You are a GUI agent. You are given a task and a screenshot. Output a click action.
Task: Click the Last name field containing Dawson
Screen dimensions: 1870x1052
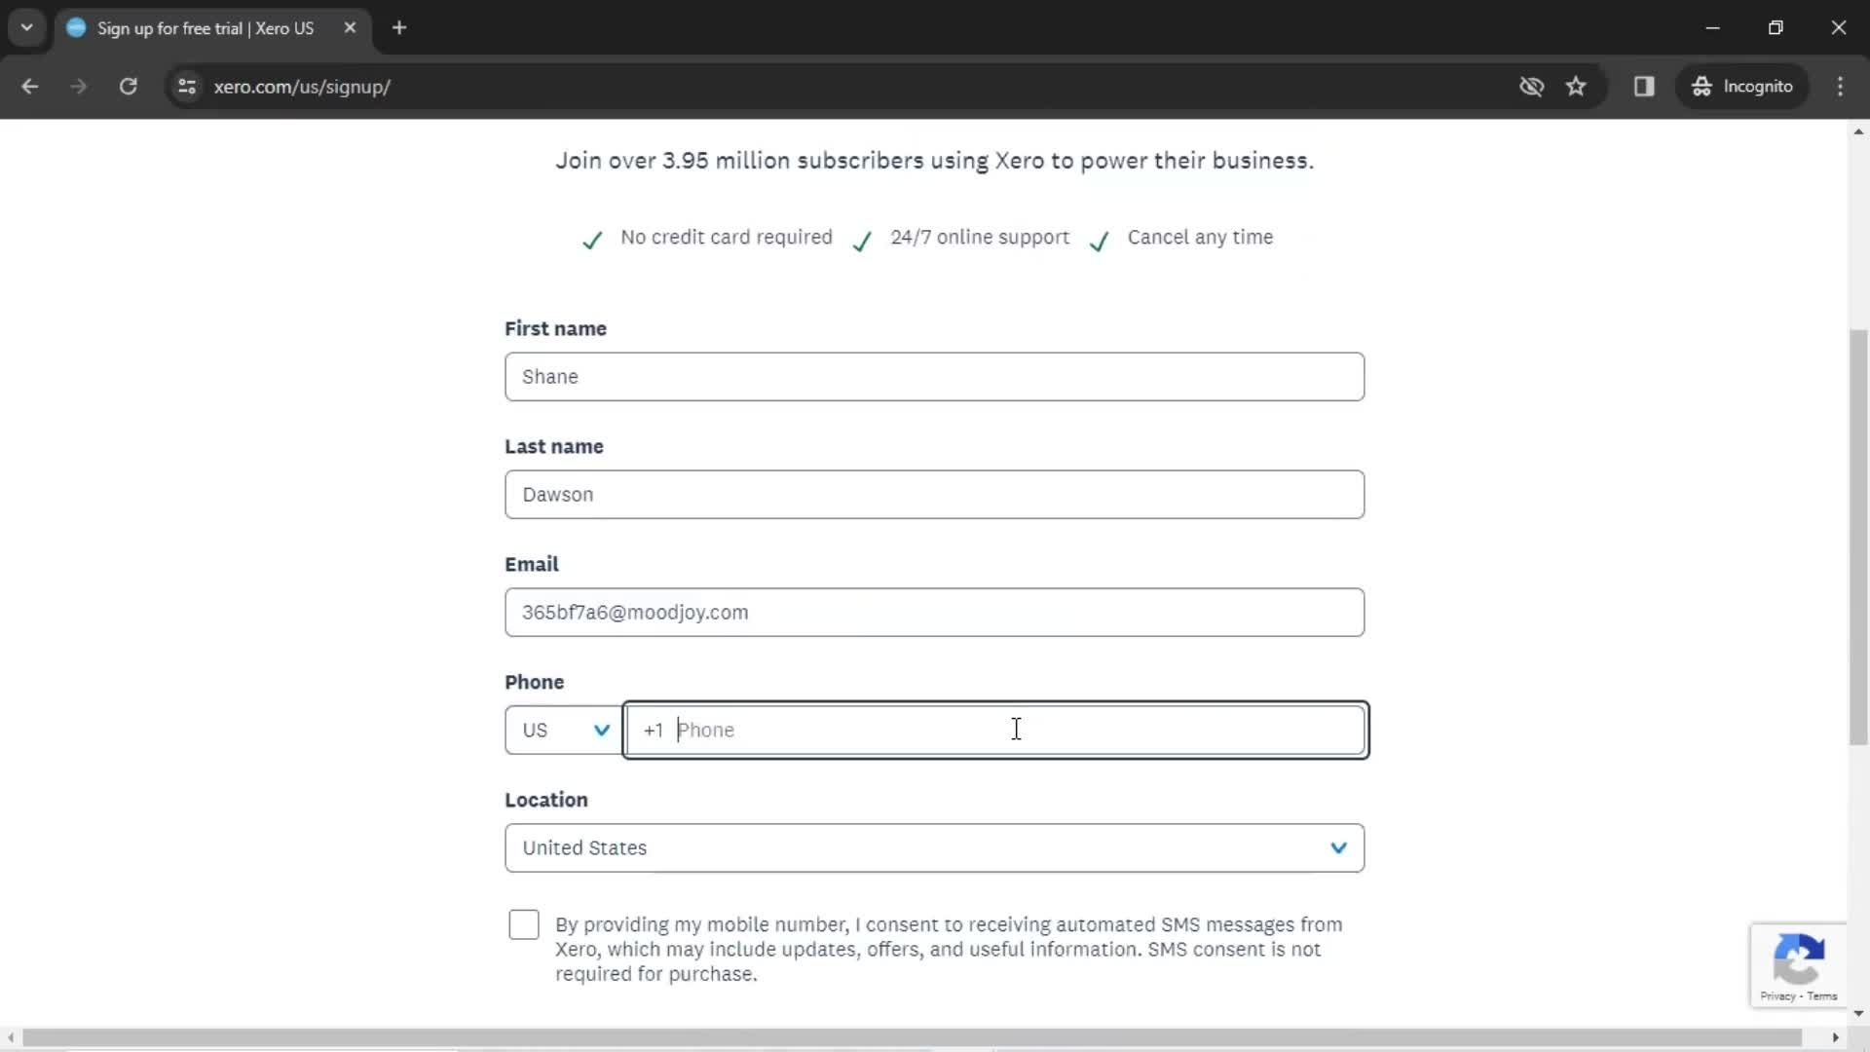(934, 495)
